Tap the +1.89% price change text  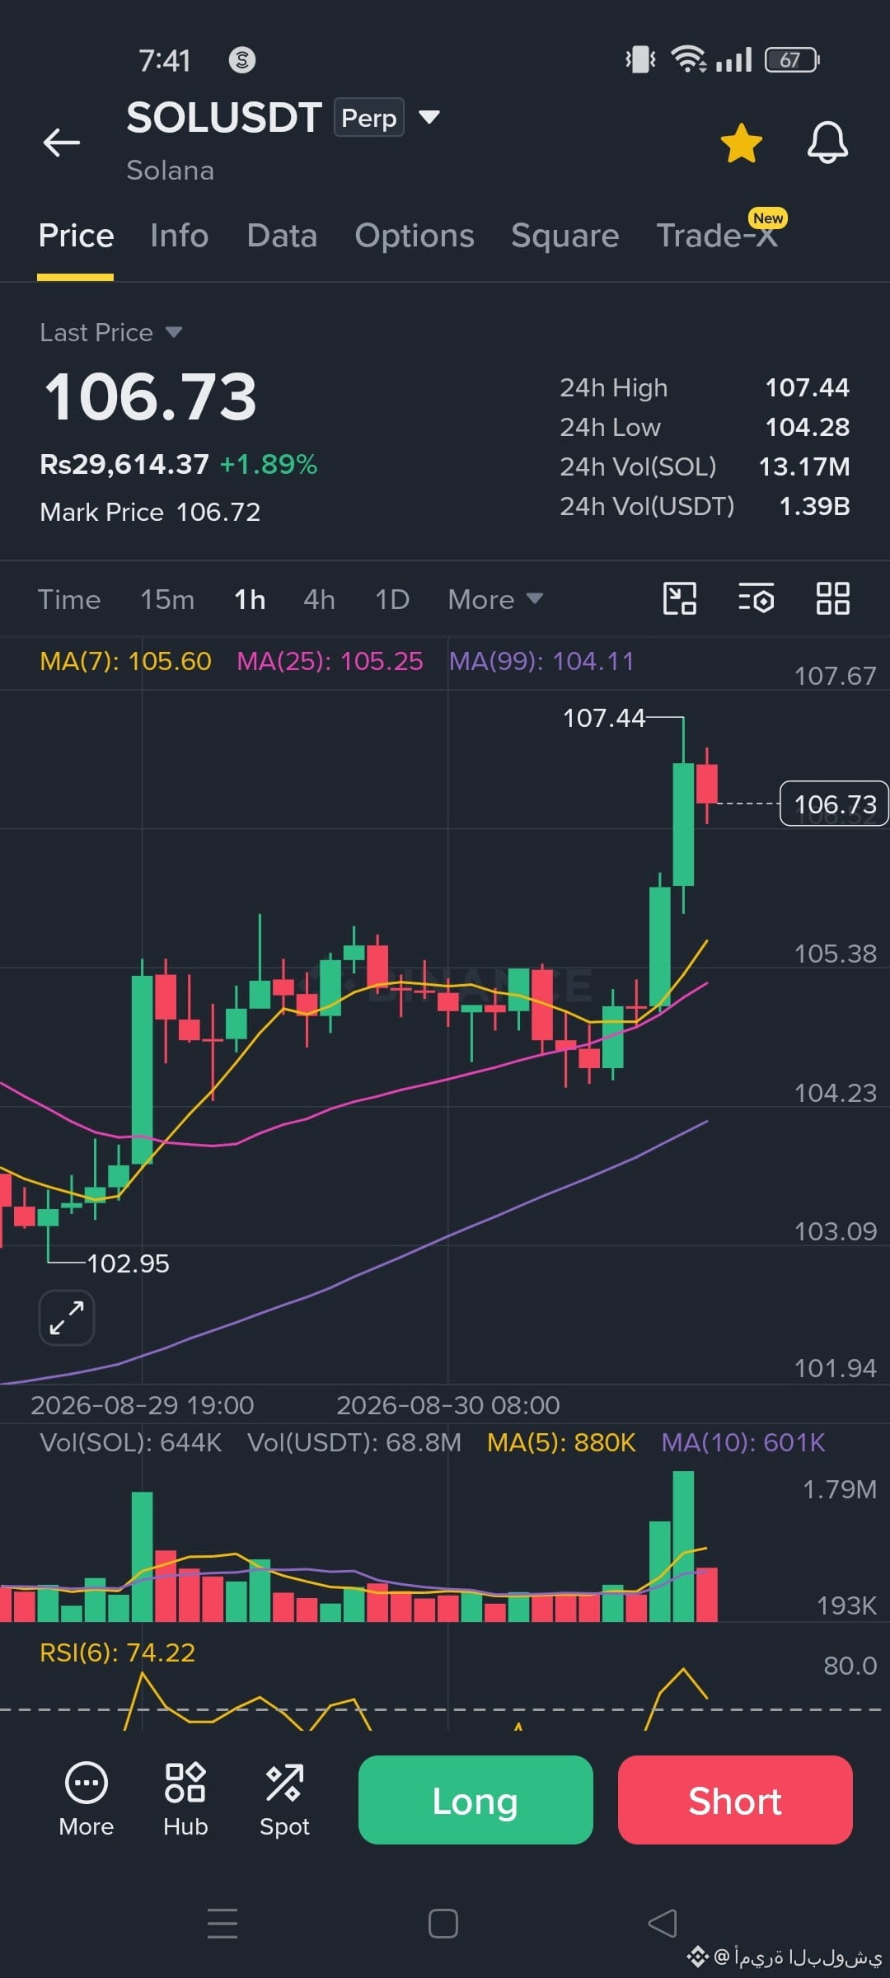269,464
